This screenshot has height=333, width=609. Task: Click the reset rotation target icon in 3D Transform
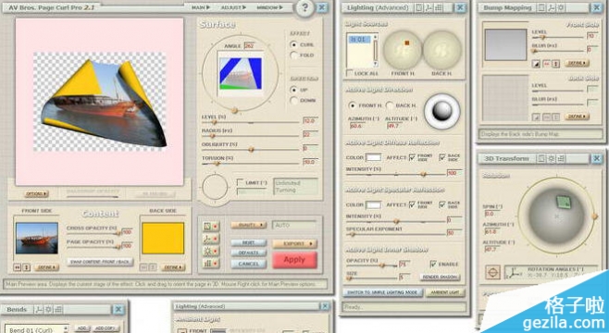coord(492,272)
